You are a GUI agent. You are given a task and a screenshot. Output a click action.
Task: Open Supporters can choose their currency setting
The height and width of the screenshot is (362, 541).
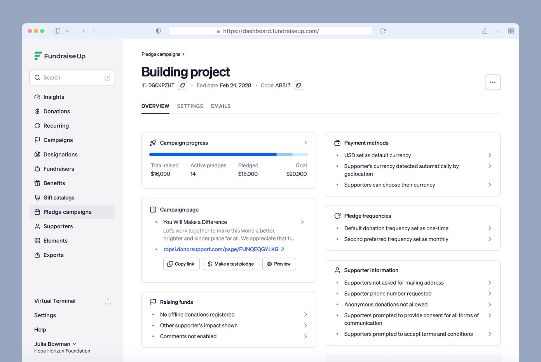click(413, 185)
